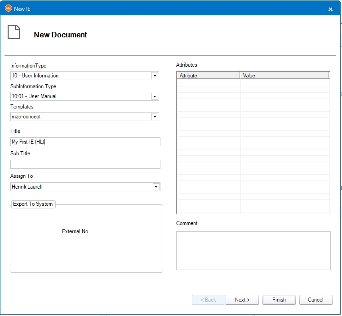Click the blank page New Document icon
The width and height of the screenshot is (342, 316).
(14, 32)
